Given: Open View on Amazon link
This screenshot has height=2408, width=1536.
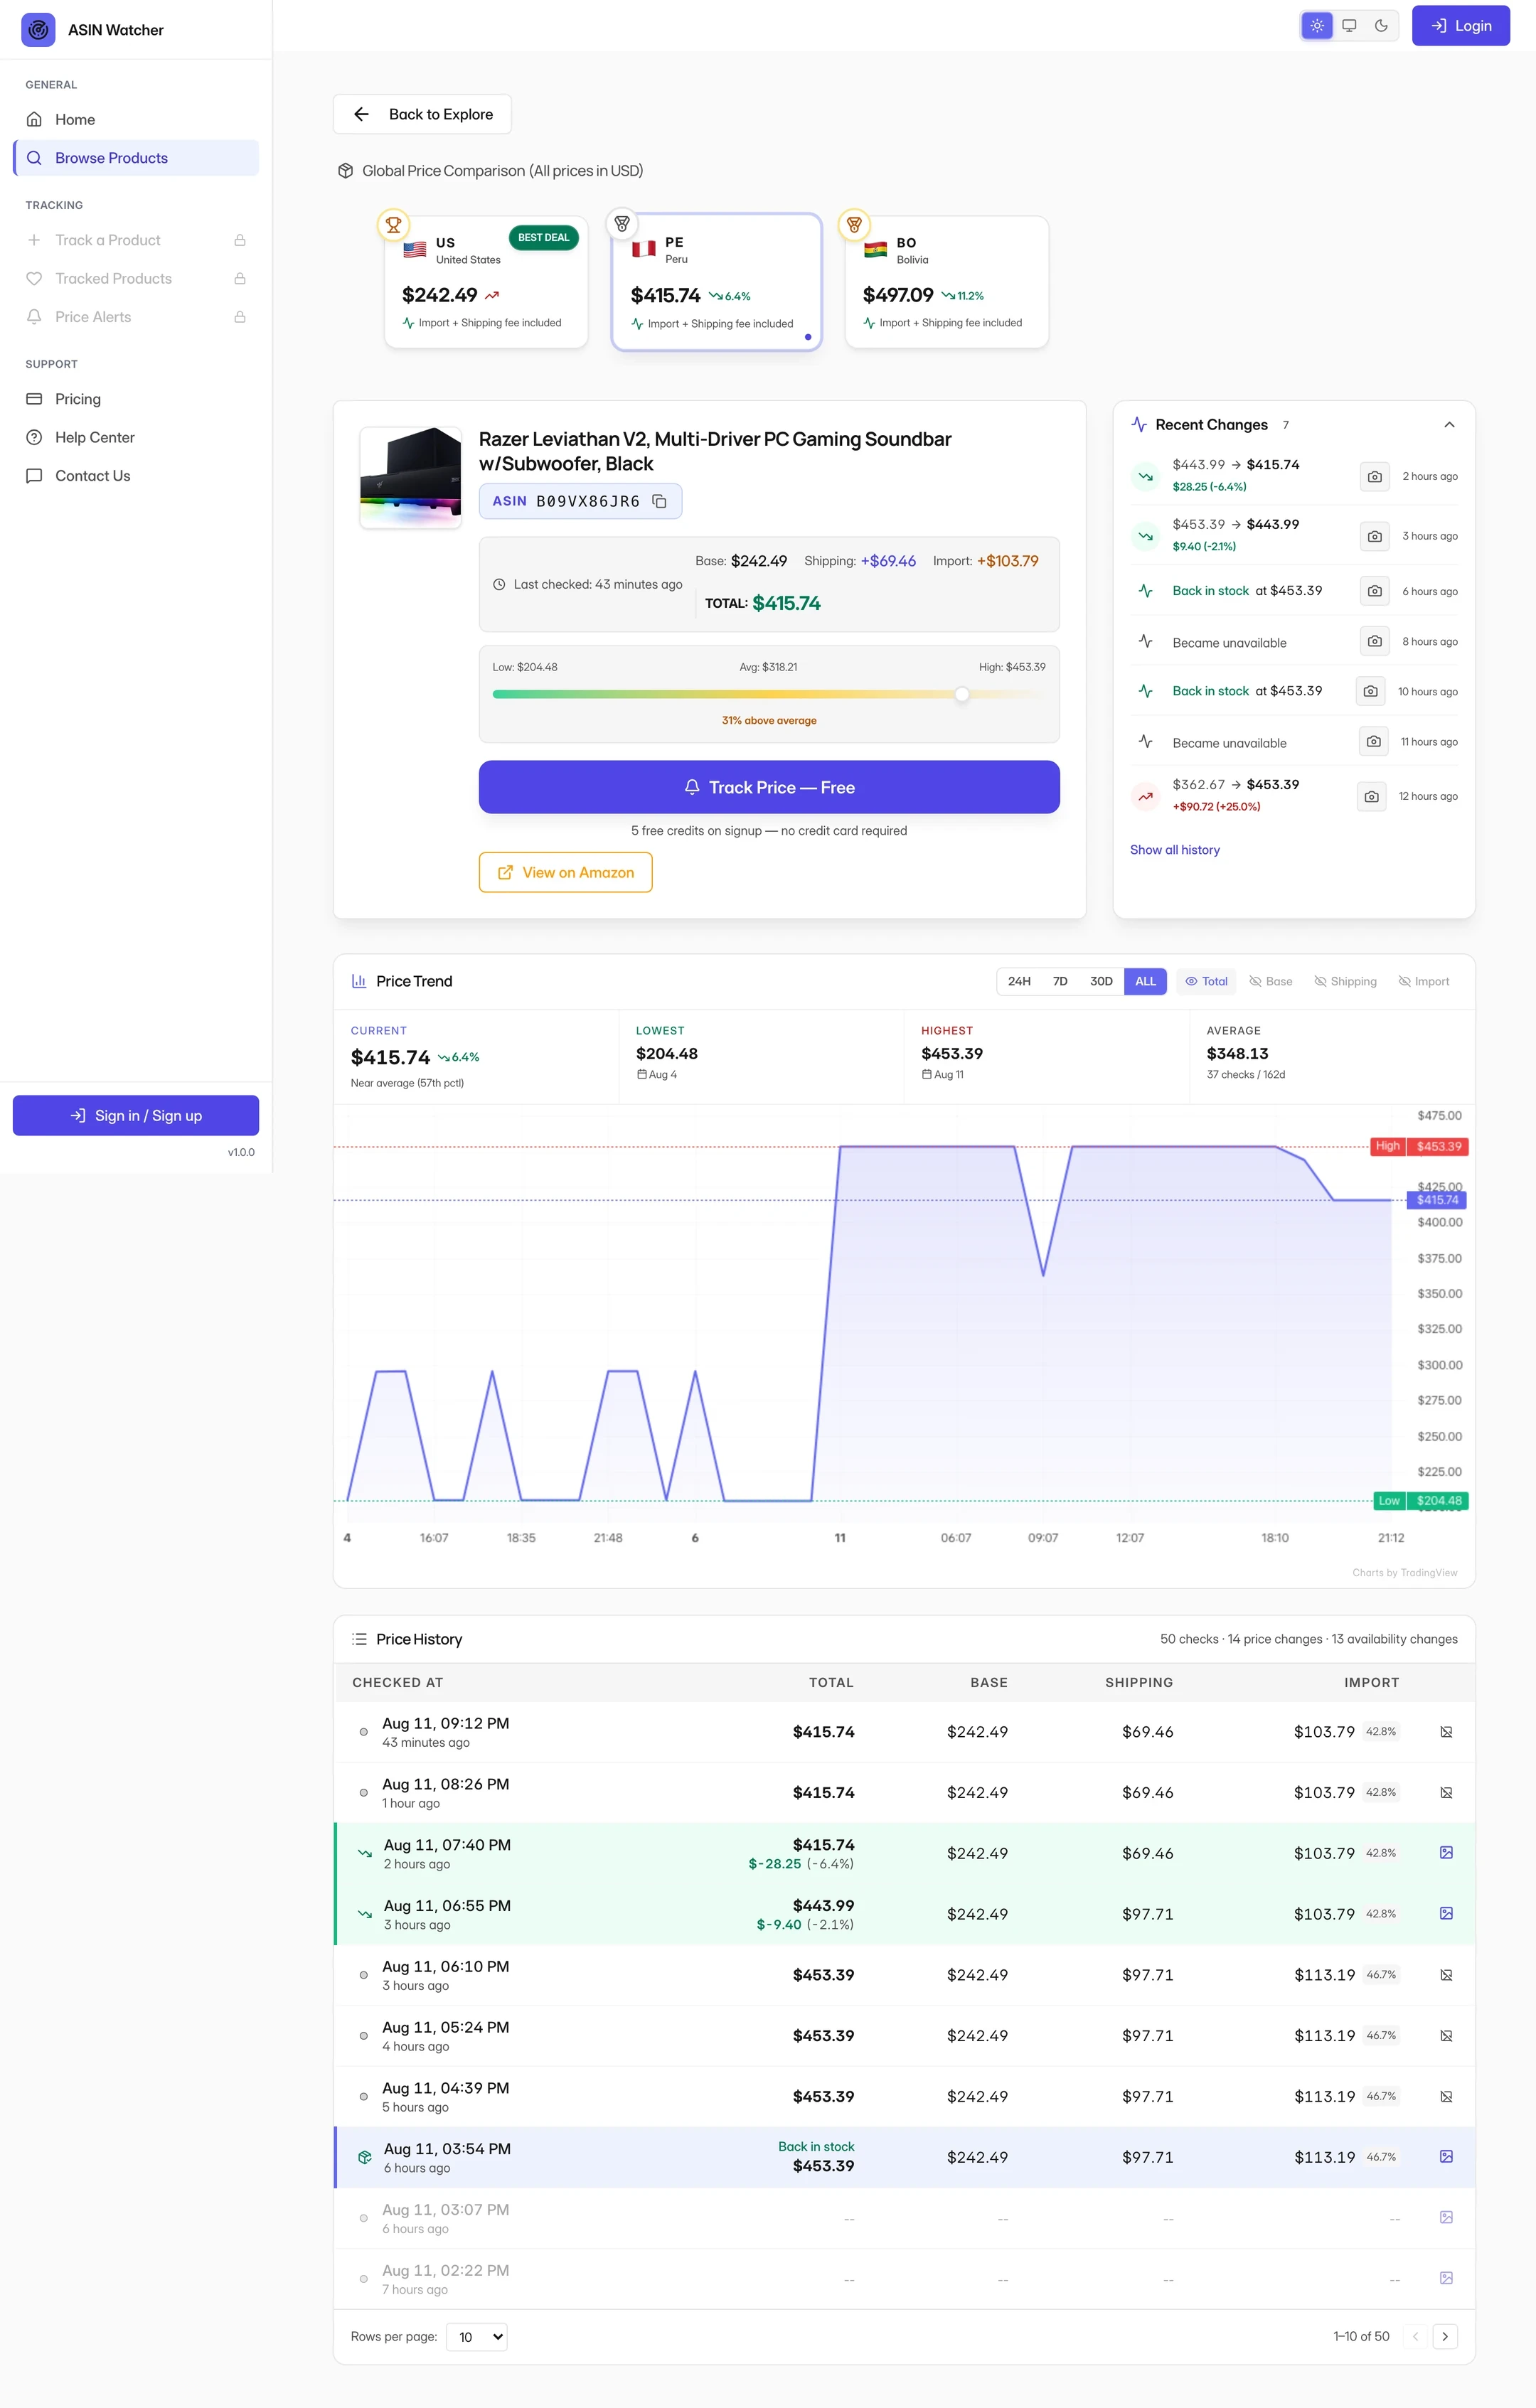Looking at the screenshot, I should (566, 872).
